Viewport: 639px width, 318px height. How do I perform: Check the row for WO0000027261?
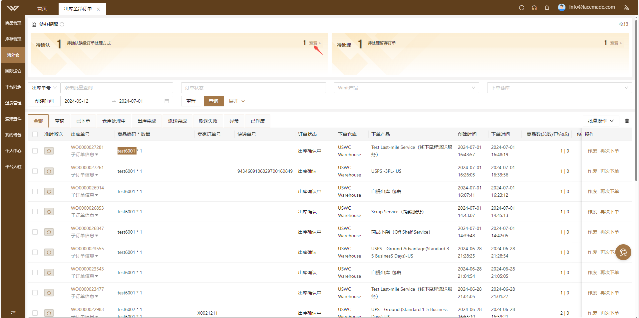[x=35, y=171]
